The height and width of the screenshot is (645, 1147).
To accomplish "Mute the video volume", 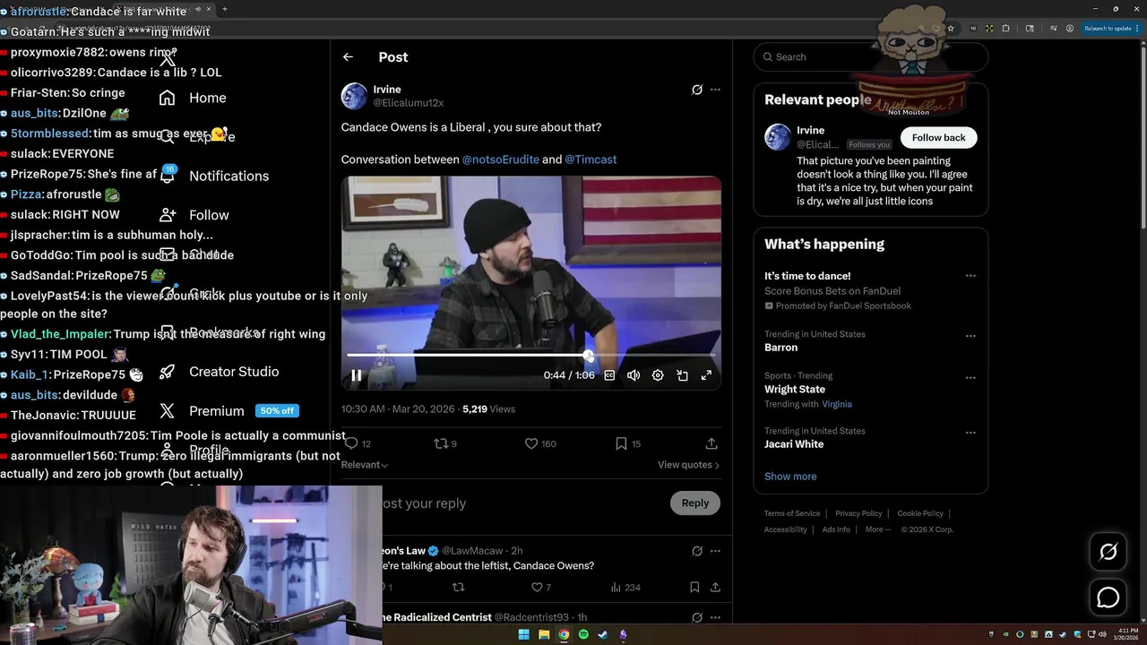I will click(x=634, y=375).
